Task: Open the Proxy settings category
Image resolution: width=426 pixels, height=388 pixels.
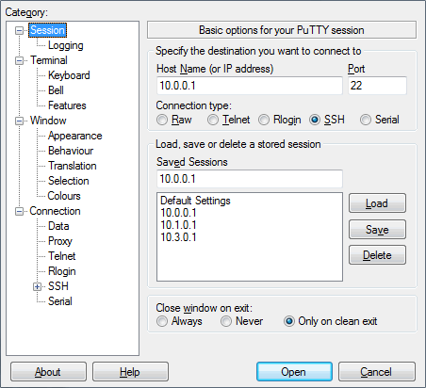Action: [60, 241]
